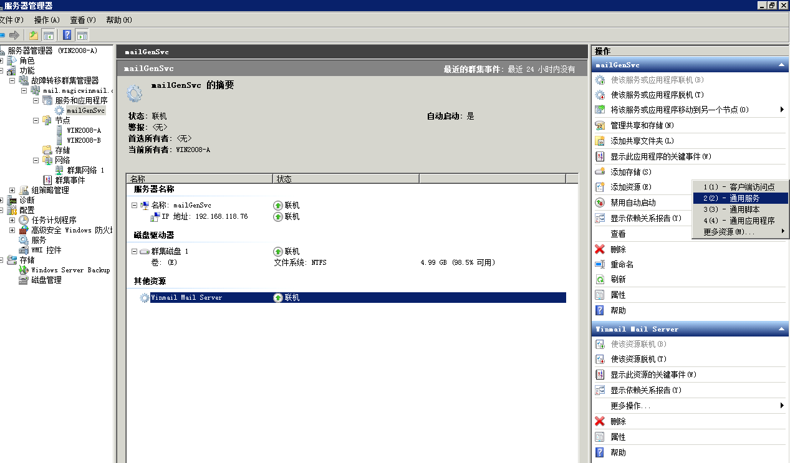Open 高级安全 Windows 防火墙 tree node
This screenshot has height=463, width=790.
[x=72, y=230]
